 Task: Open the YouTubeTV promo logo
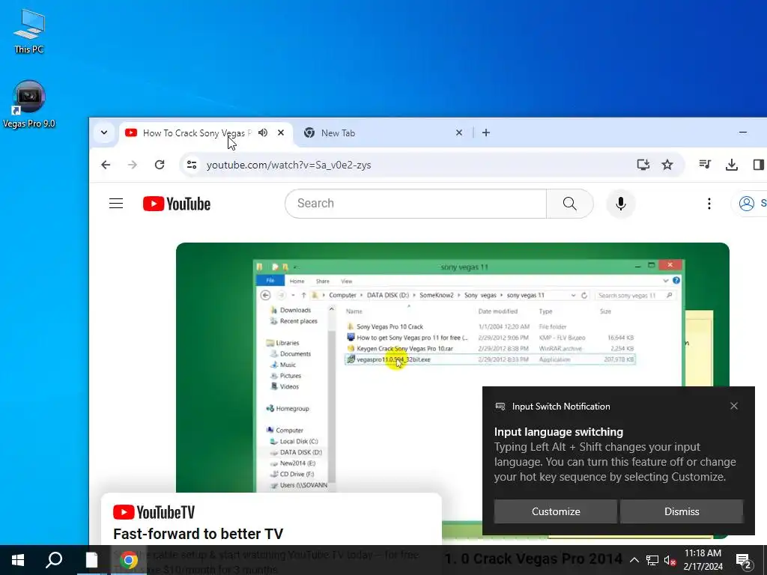tap(154, 512)
